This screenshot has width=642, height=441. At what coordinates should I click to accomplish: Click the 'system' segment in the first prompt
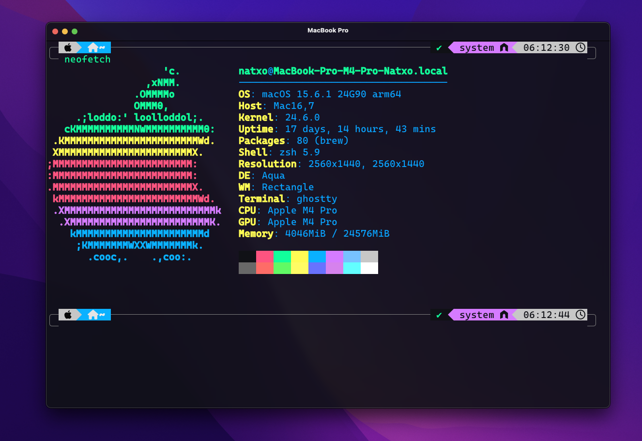coord(477,47)
